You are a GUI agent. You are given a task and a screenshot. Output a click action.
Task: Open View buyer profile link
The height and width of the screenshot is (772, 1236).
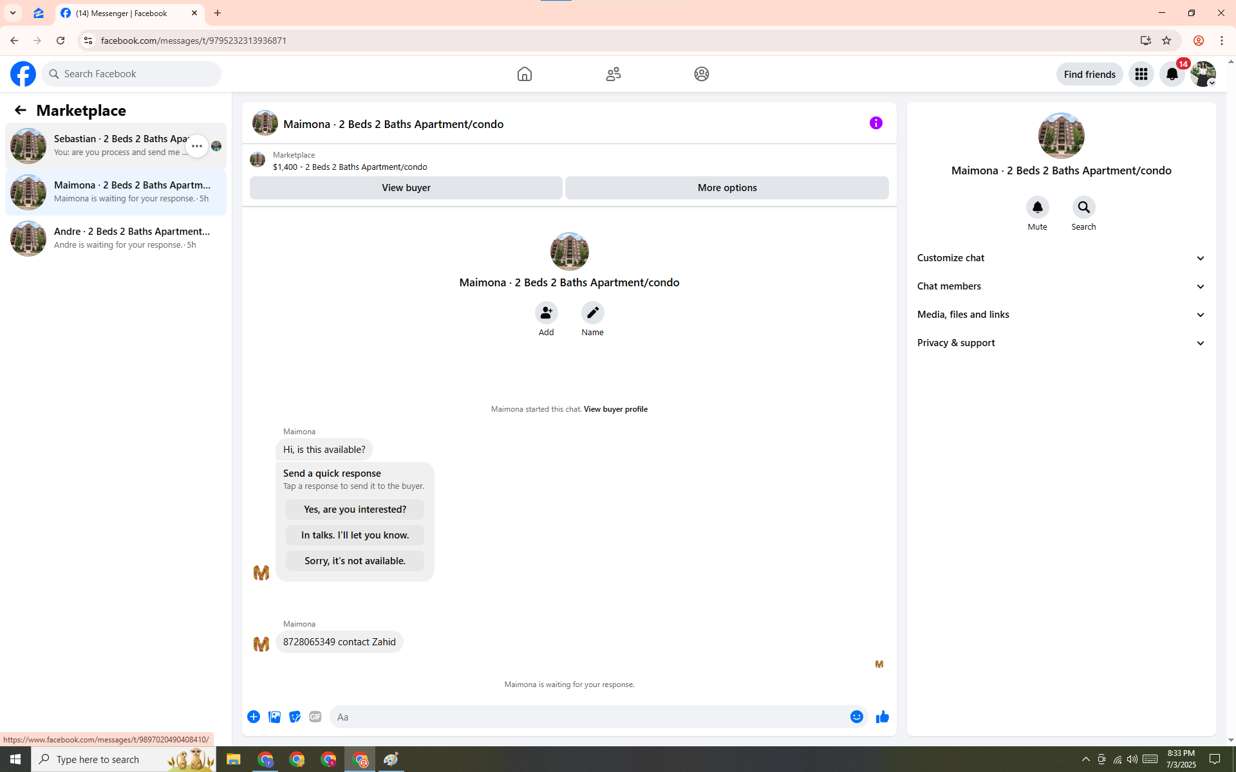coord(615,409)
